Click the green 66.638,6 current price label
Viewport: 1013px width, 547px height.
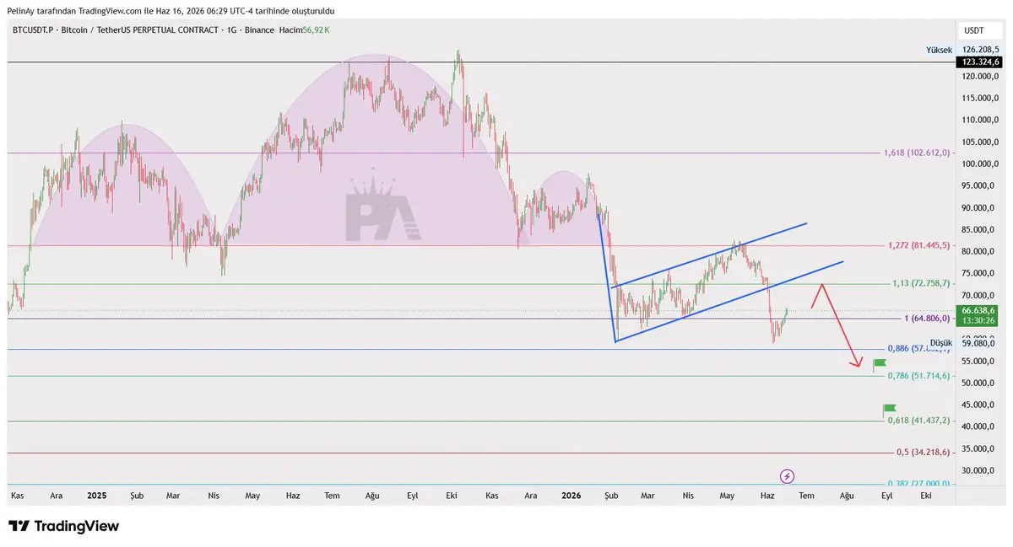coord(978,310)
